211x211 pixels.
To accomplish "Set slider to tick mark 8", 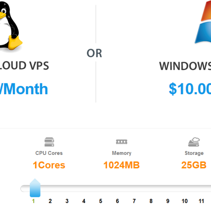I will (151, 201).
